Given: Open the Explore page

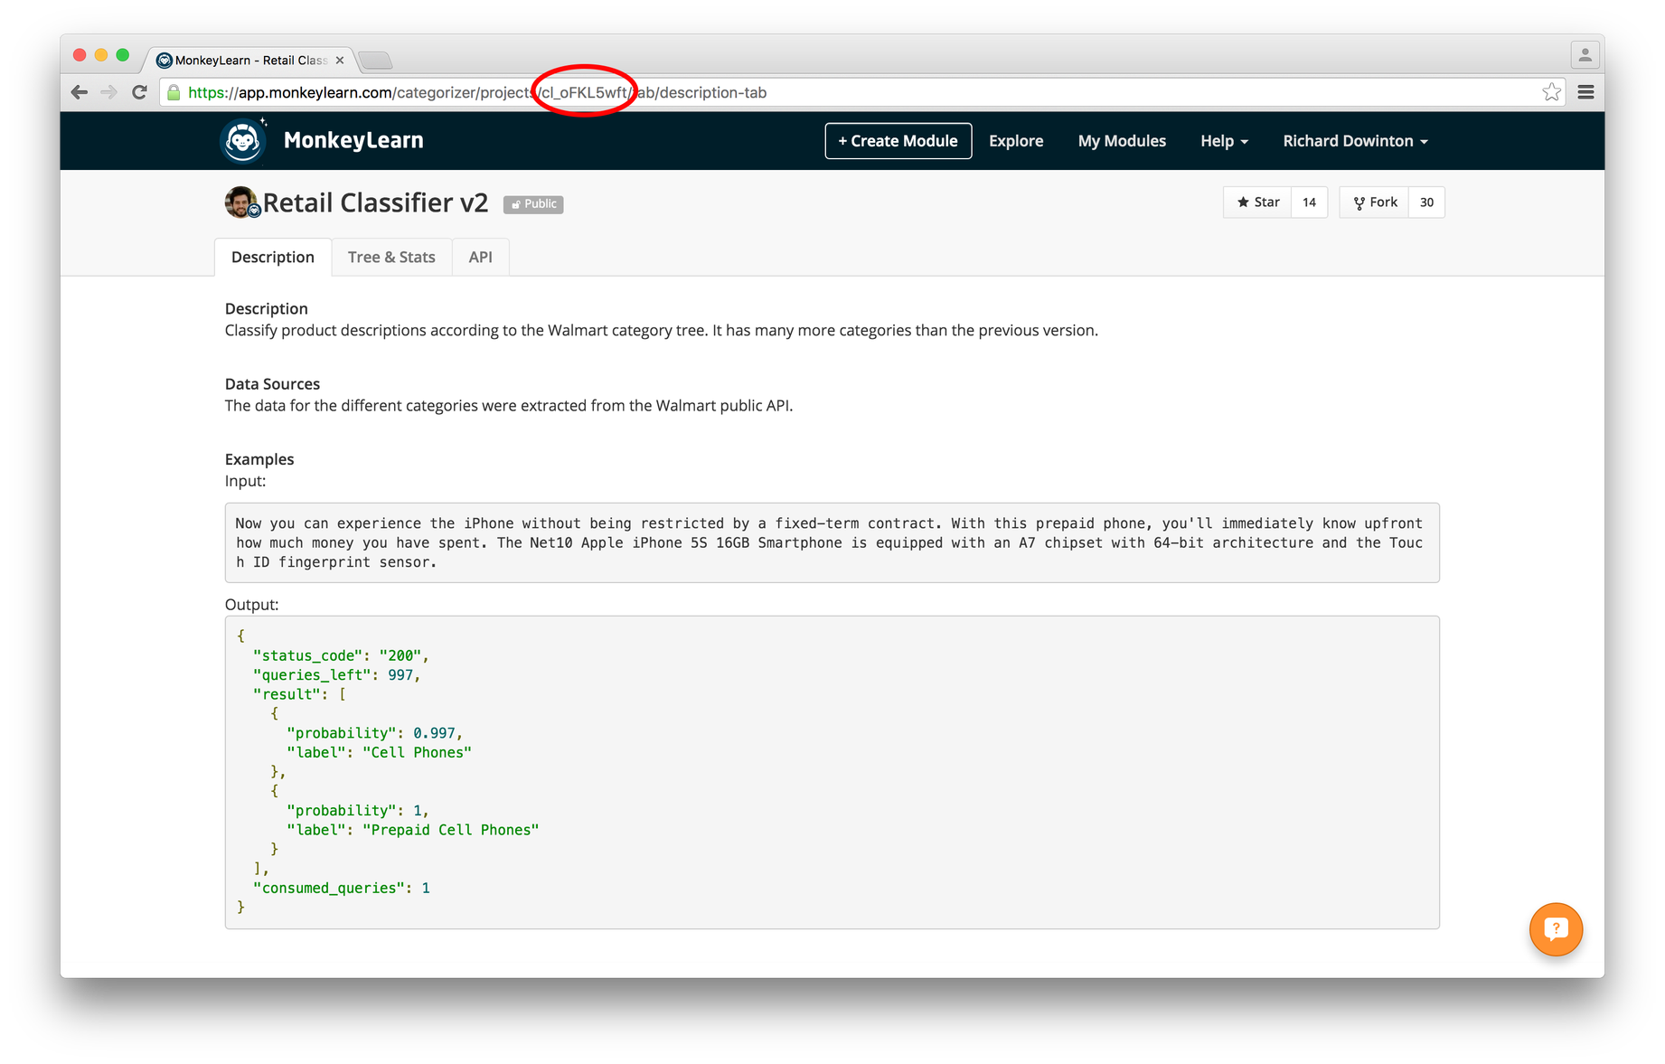Looking at the screenshot, I should tap(1016, 141).
